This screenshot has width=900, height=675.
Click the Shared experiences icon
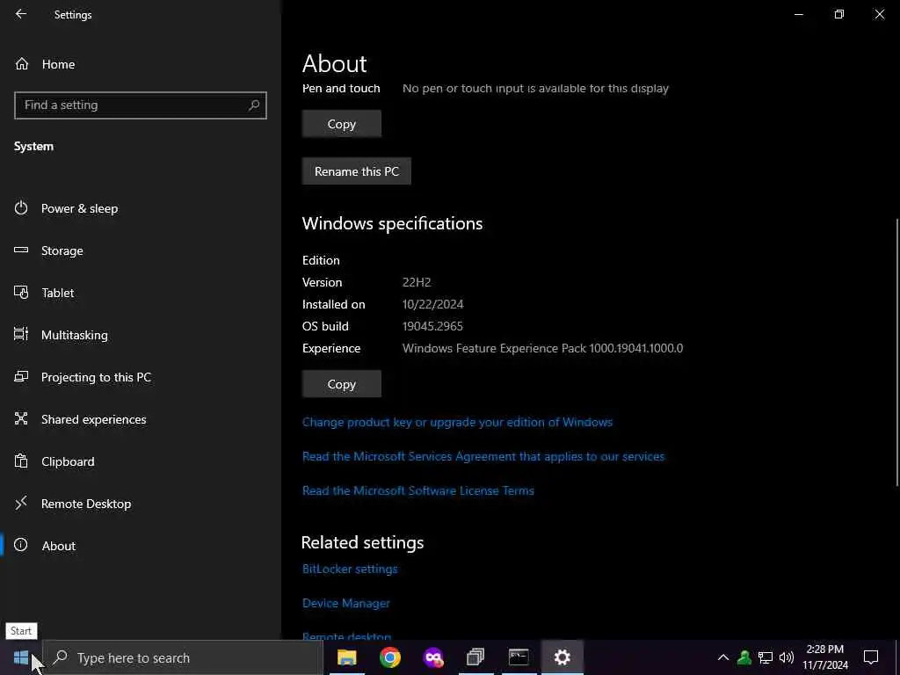point(21,418)
